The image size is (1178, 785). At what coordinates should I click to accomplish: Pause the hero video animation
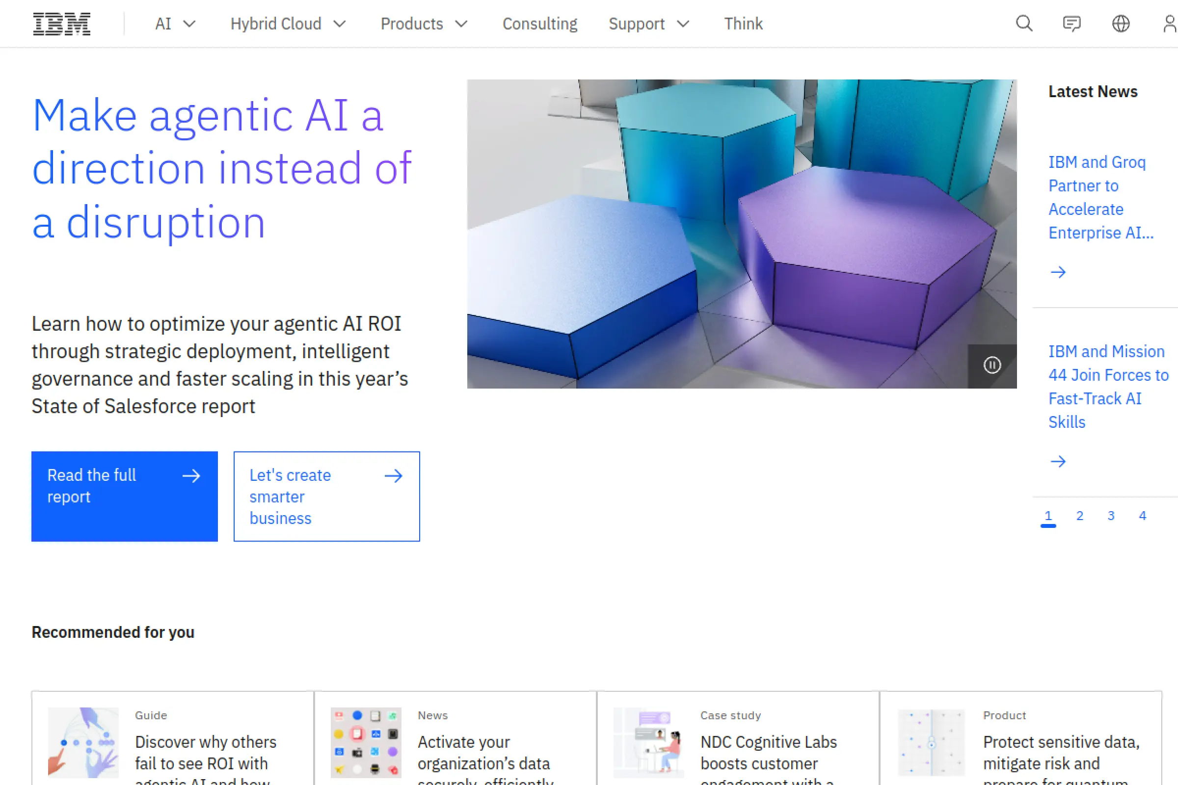pyautogui.click(x=991, y=365)
